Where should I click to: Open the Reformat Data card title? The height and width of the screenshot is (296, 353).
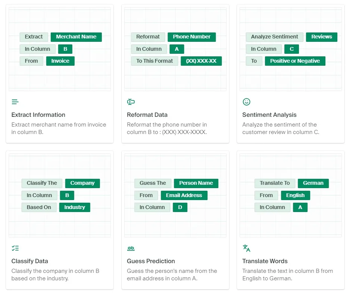147,115
